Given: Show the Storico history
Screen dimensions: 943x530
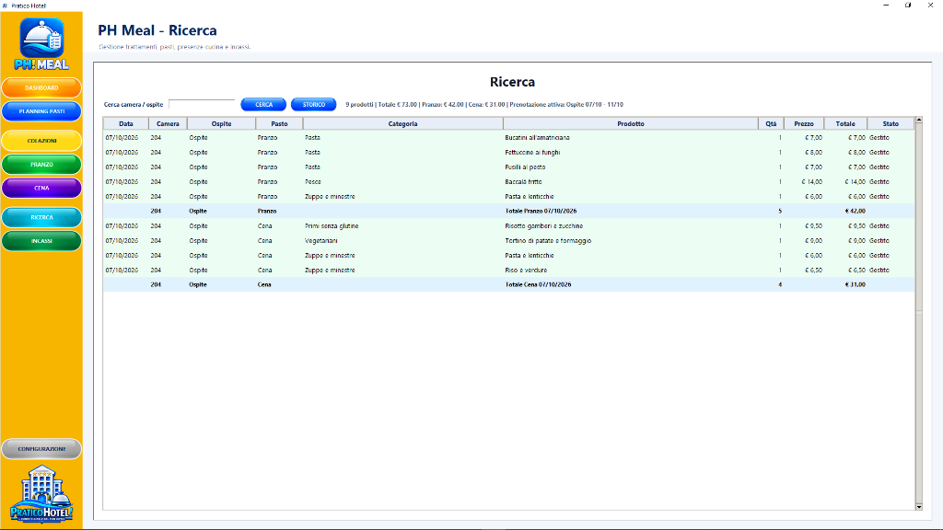Looking at the screenshot, I should point(313,105).
